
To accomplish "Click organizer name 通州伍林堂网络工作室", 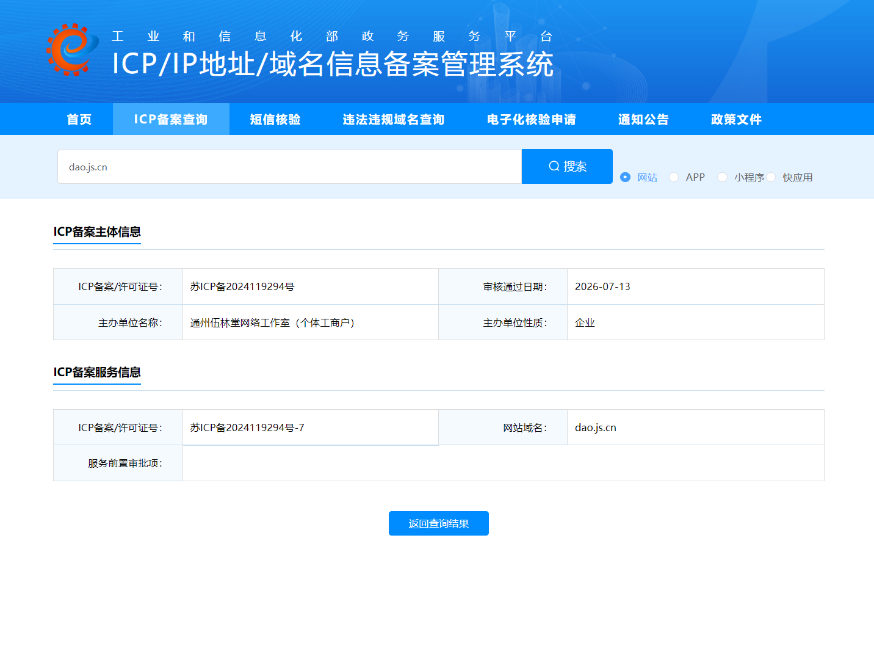I will [x=240, y=322].
